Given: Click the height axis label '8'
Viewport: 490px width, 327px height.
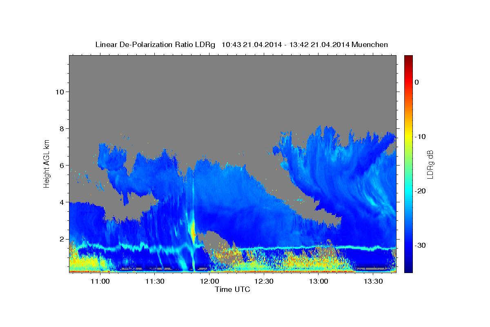Looking at the screenshot, I should (62, 129).
